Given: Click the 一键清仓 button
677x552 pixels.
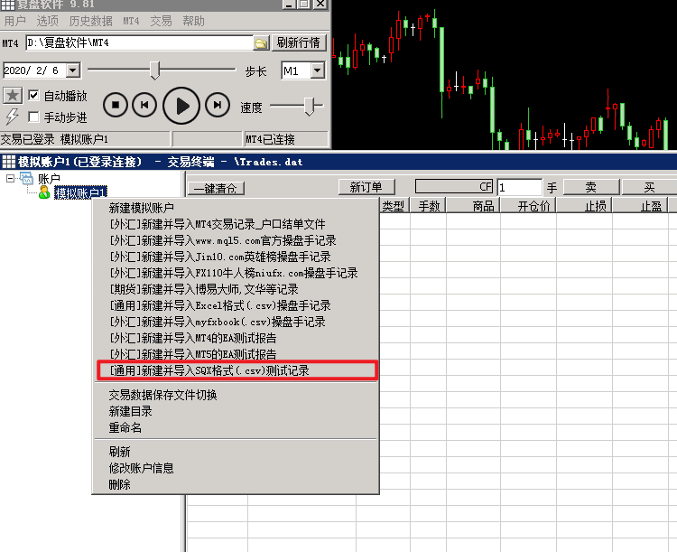Looking at the screenshot, I should tap(217, 188).
